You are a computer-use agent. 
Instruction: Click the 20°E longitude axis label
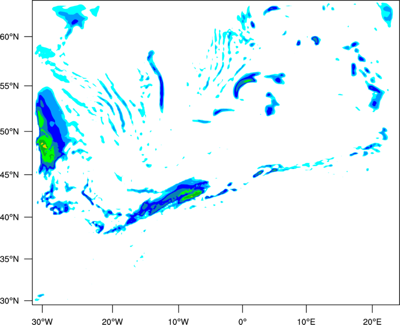[x=372, y=321]
